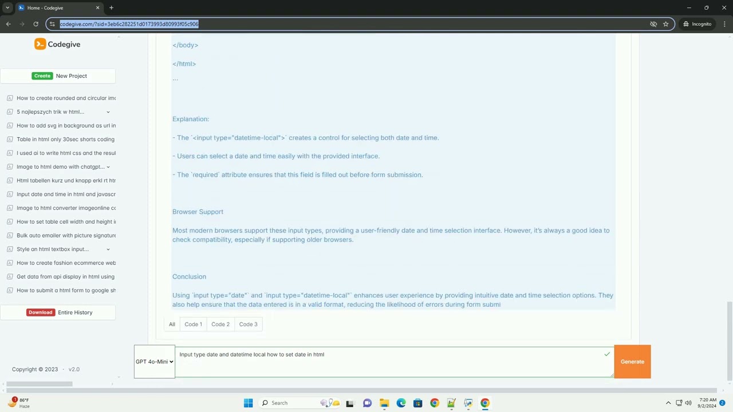Click the browser address bar URL
733x412 pixels.
[x=129, y=24]
